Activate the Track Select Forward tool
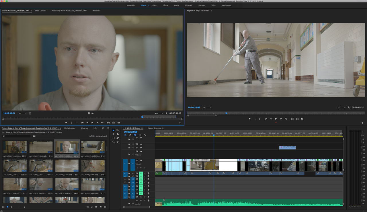This screenshot has width=367, height=212. [x=117, y=130]
